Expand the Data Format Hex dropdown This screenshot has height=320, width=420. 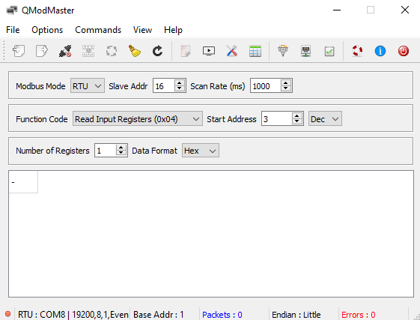point(201,150)
